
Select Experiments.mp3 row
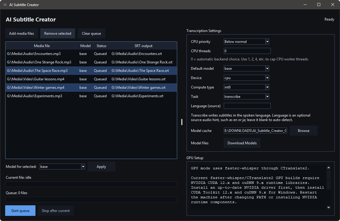pyautogui.click(x=91, y=96)
